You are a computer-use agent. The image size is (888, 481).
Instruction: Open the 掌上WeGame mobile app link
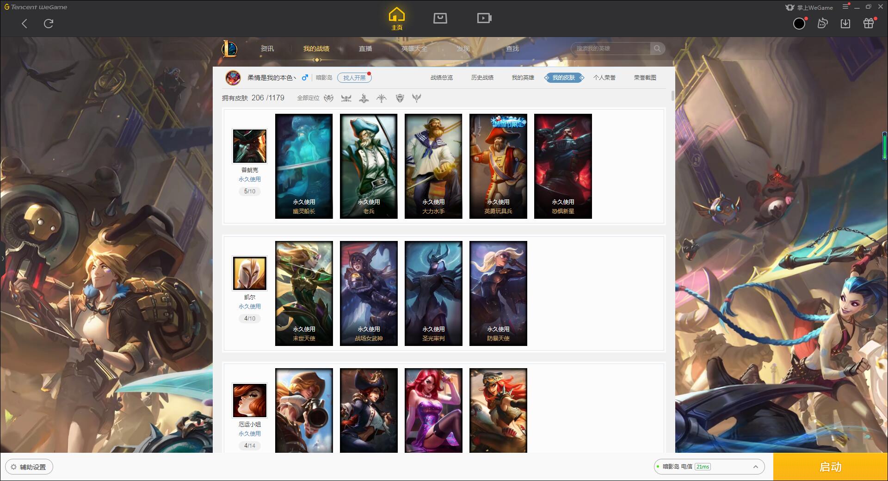[x=809, y=7]
